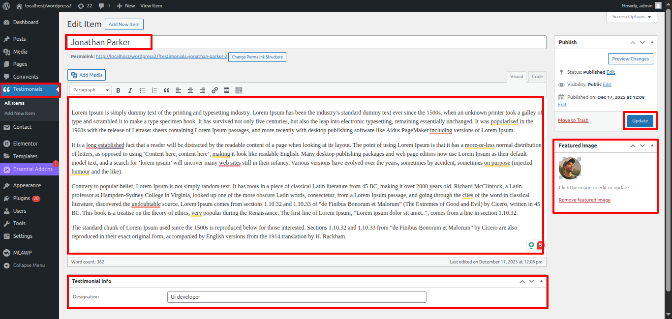
Task: Open the Paragraph format dropdown
Action: (91, 90)
